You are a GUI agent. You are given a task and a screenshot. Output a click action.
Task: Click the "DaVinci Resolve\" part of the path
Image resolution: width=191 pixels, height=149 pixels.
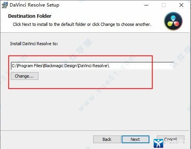(94, 66)
